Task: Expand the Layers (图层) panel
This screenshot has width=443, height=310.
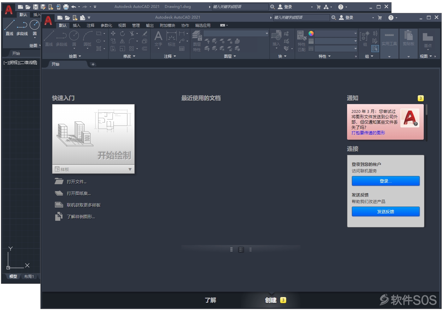Action: click(x=230, y=56)
